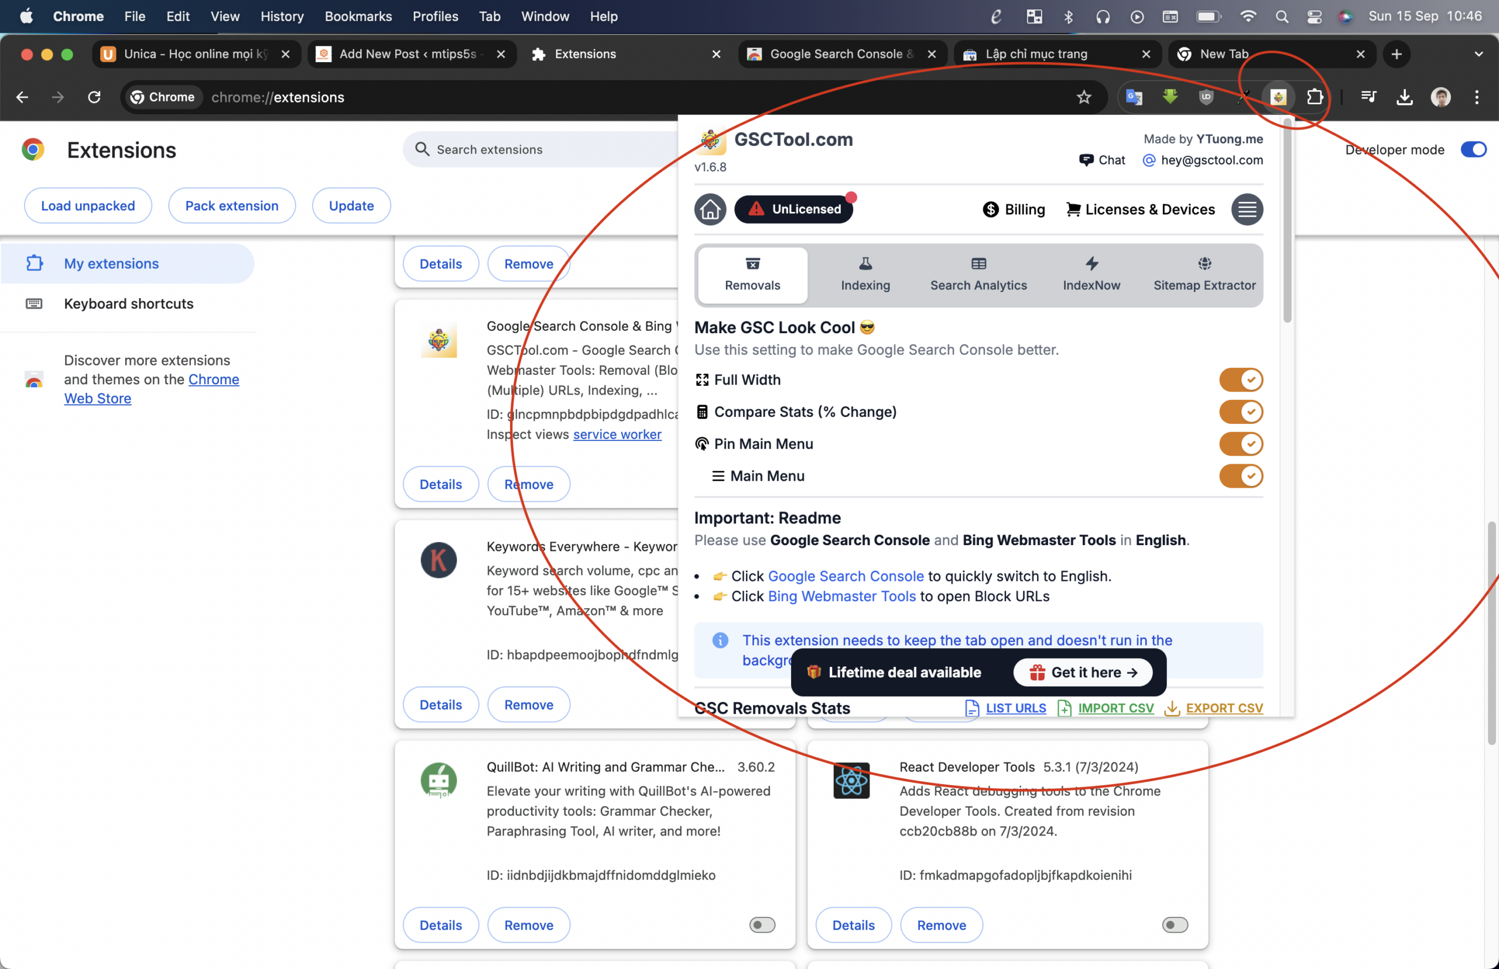Click the Google Translate extension icon

(1134, 97)
